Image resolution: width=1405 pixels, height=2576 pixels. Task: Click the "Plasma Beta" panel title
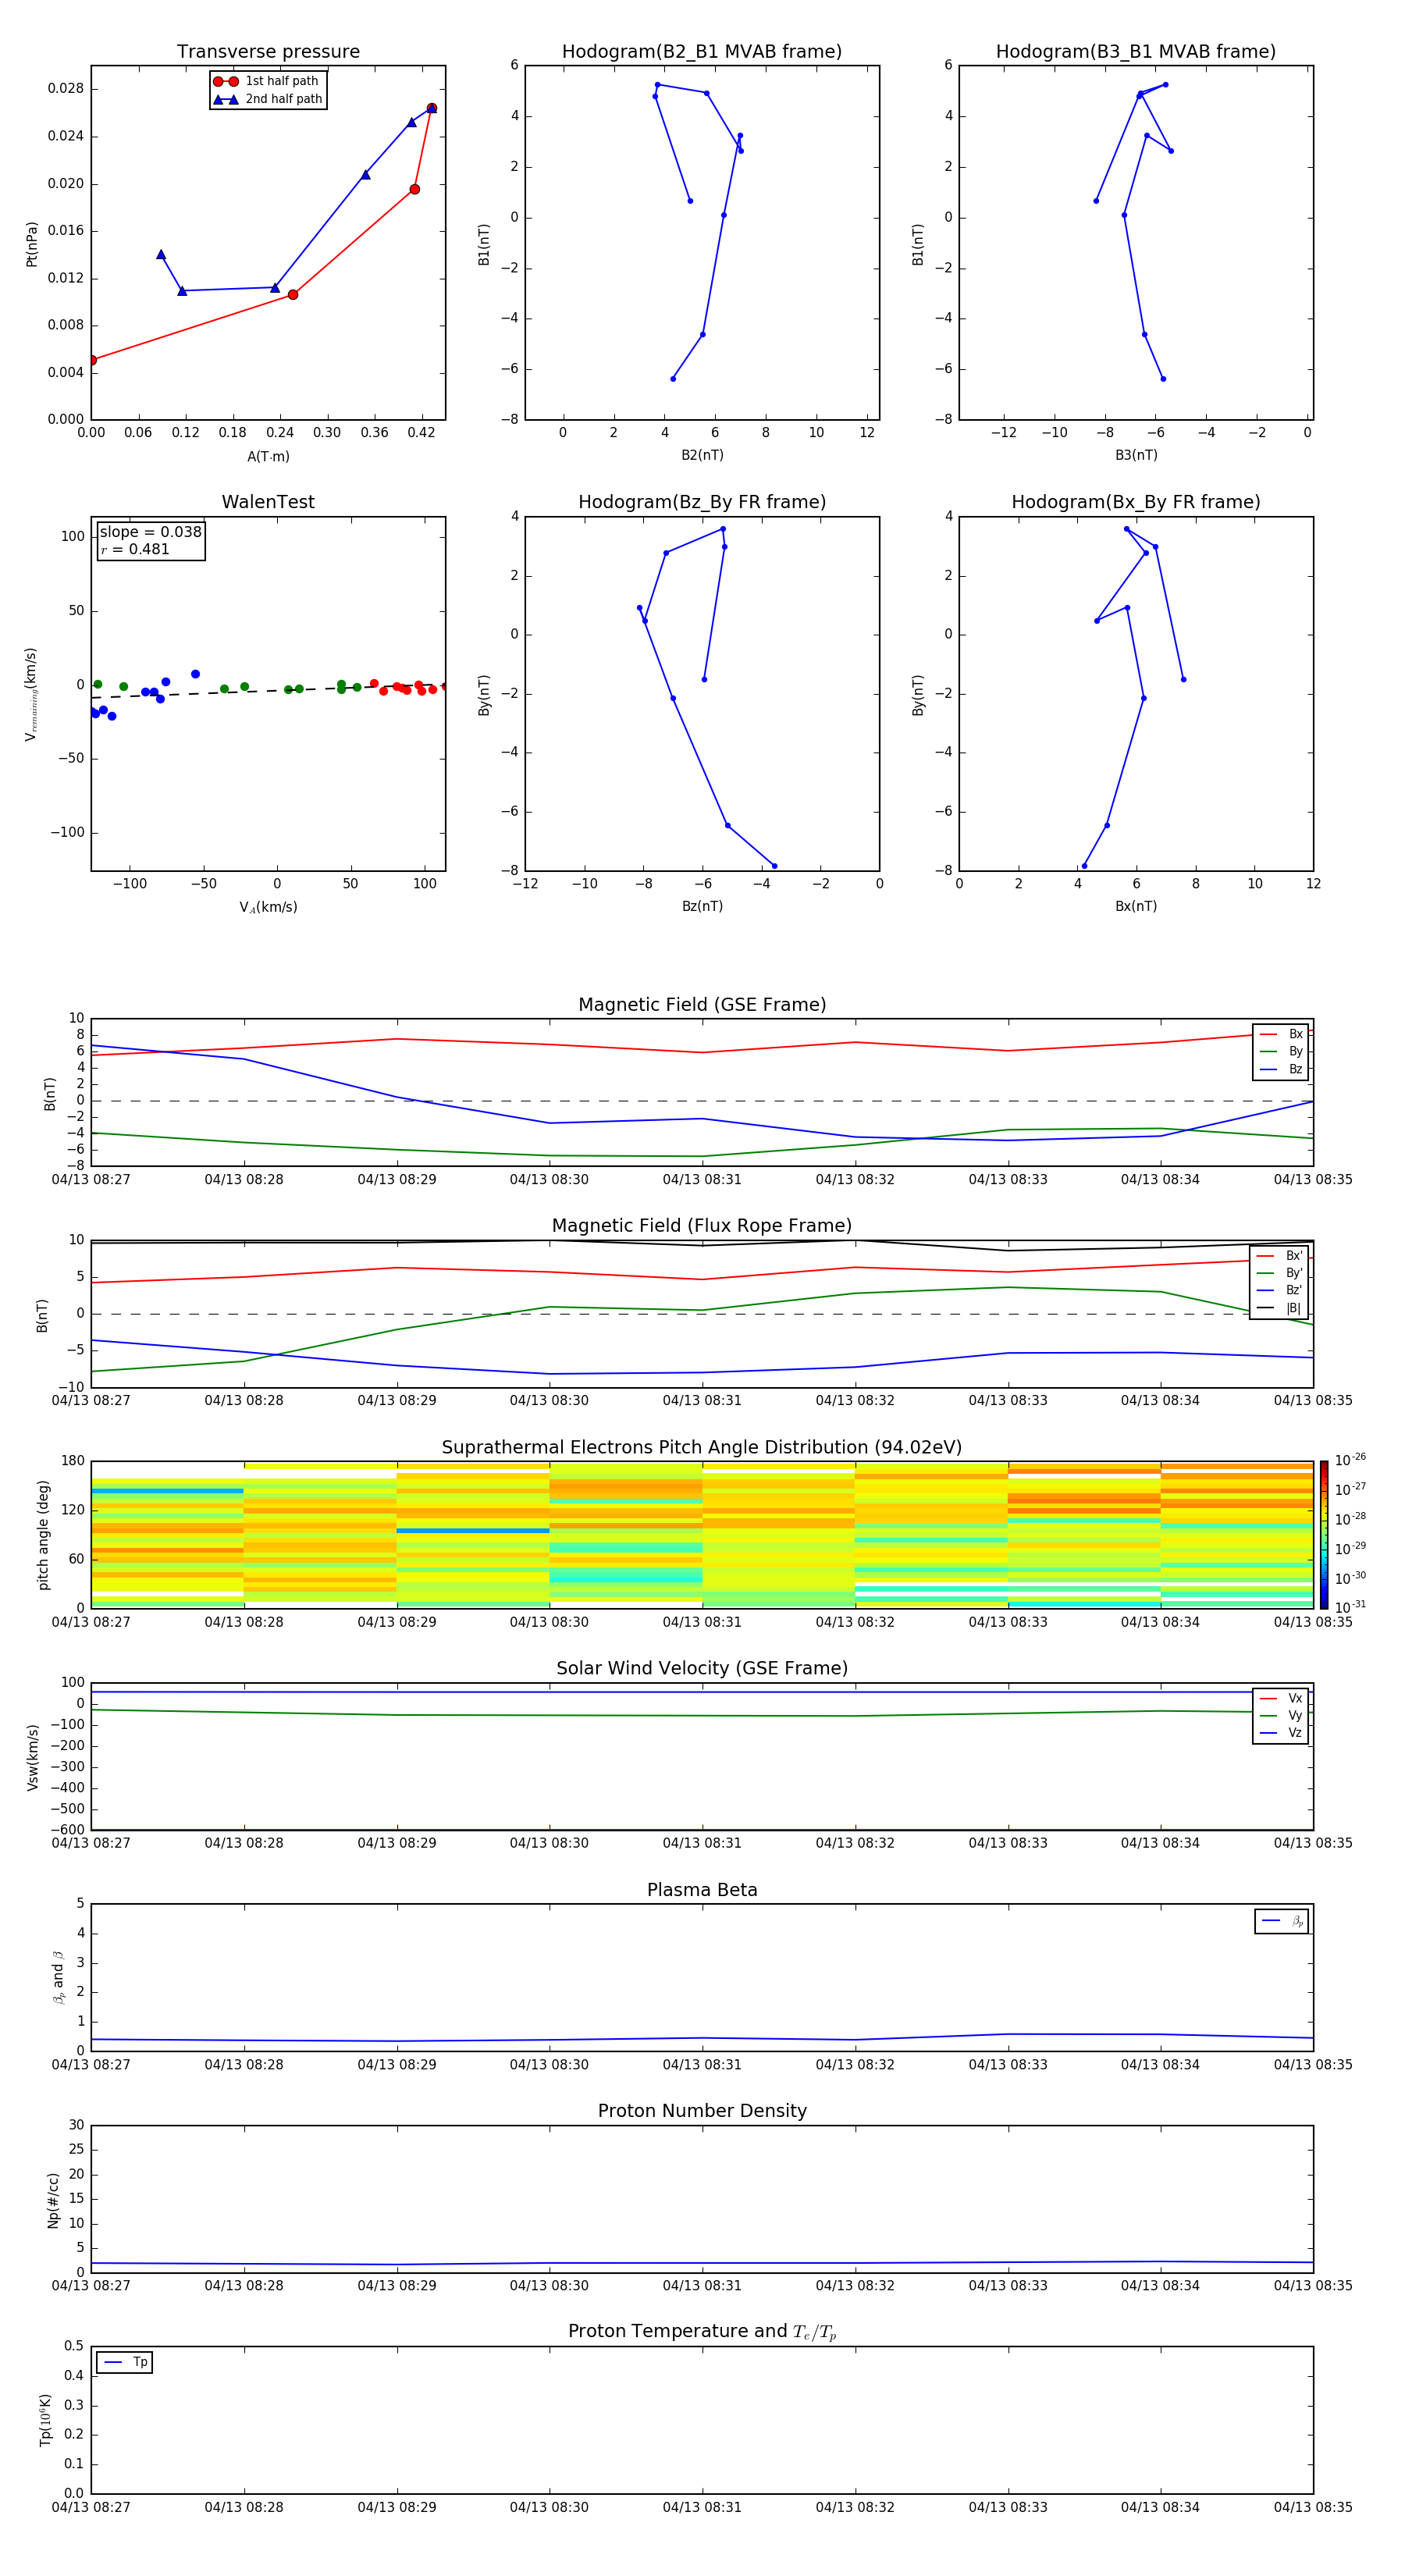(702, 1890)
